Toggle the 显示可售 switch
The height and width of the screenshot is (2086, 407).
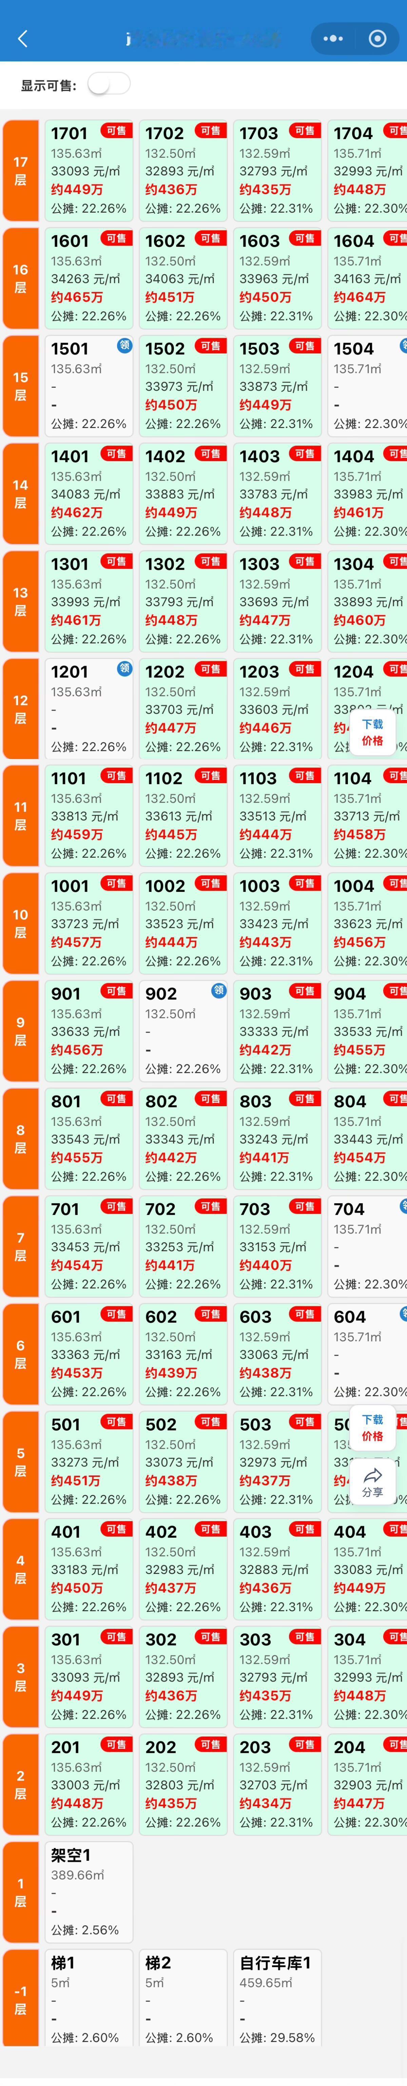tap(109, 83)
